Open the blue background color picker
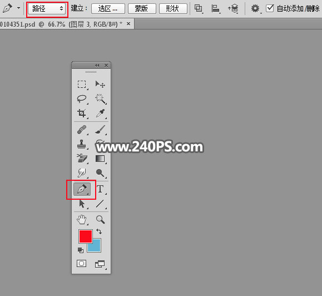The height and width of the screenshot is (296, 322). (96, 247)
